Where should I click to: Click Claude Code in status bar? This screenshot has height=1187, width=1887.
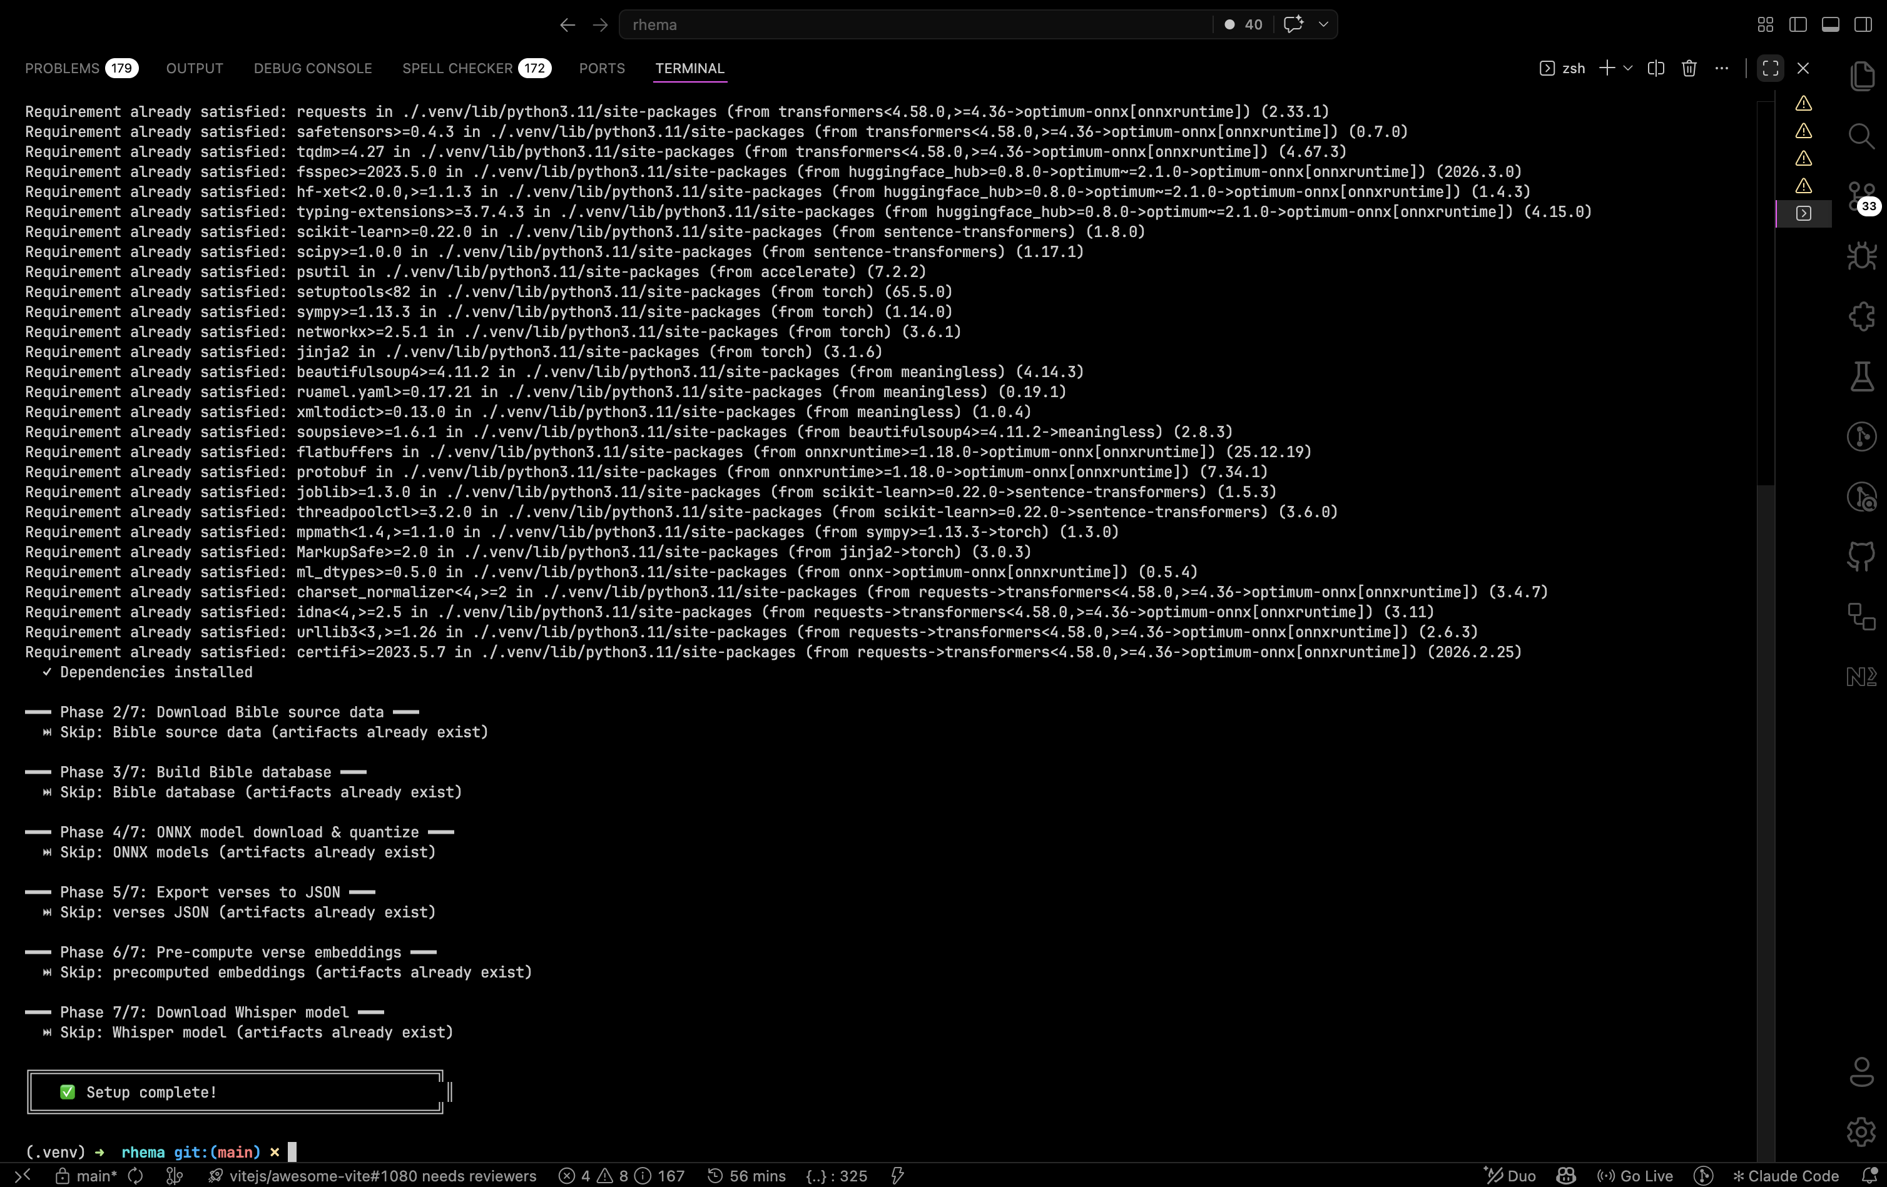(x=1785, y=1175)
